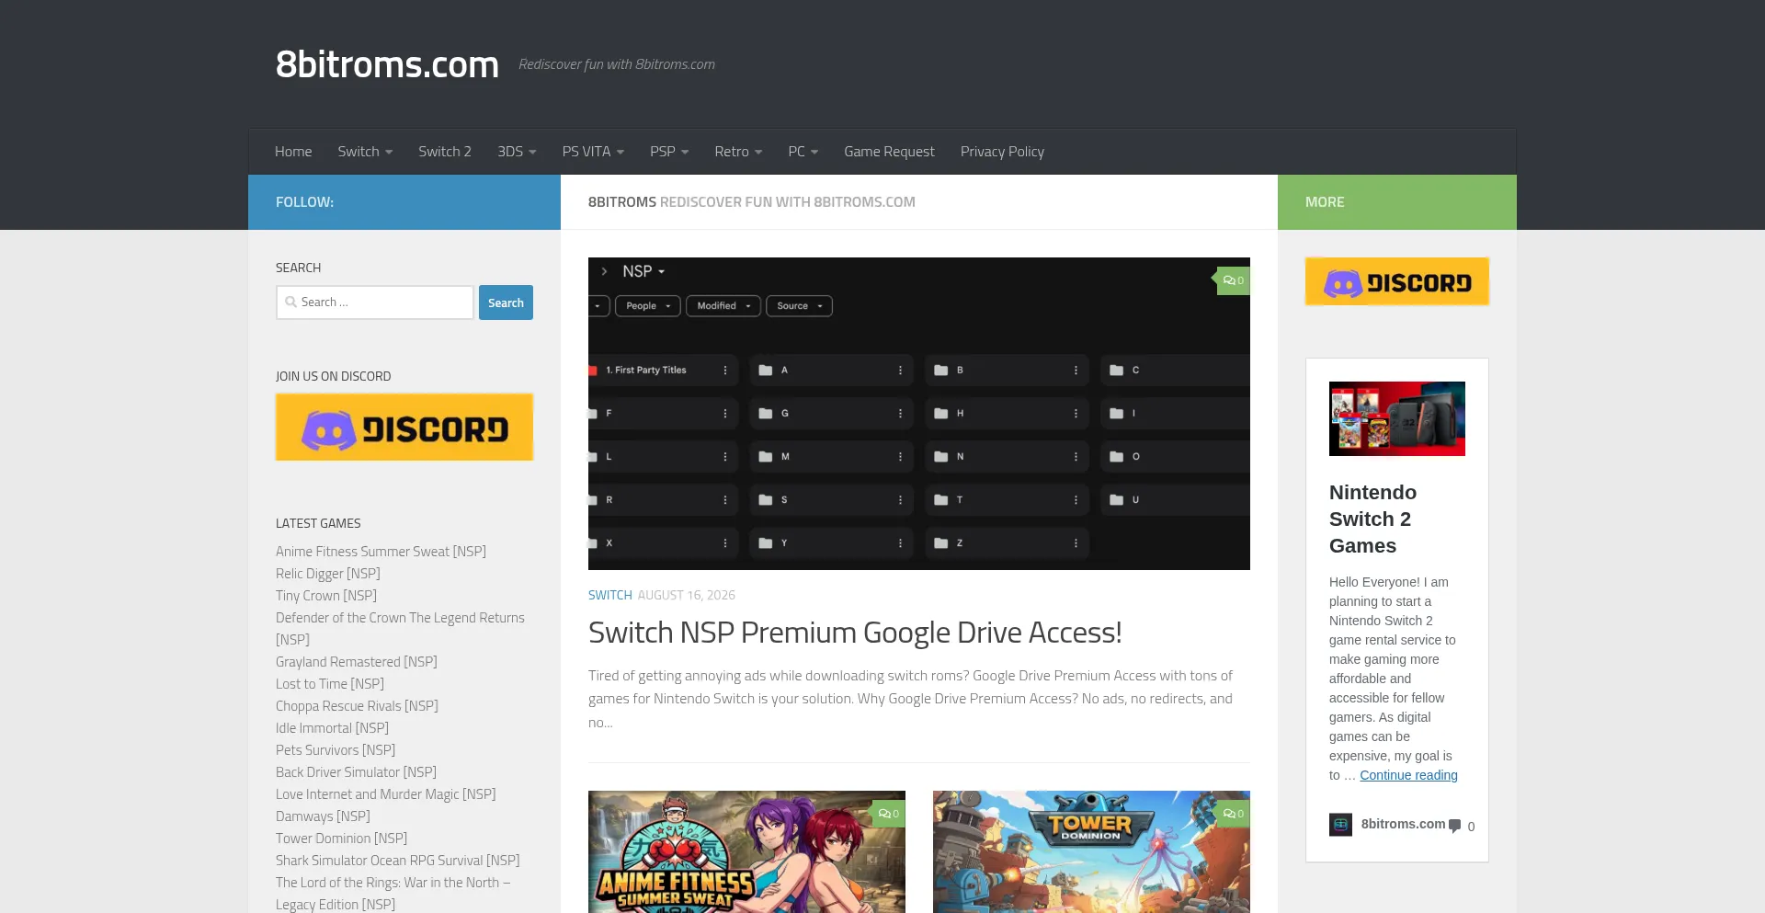Open the Game Request page

889,152
